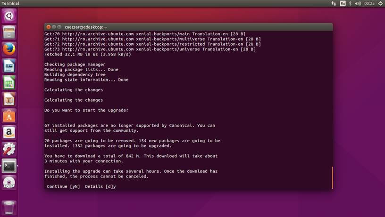Click the Amazon launcher icon
This screenshot has width=385, height=217.
click(9, 132)
